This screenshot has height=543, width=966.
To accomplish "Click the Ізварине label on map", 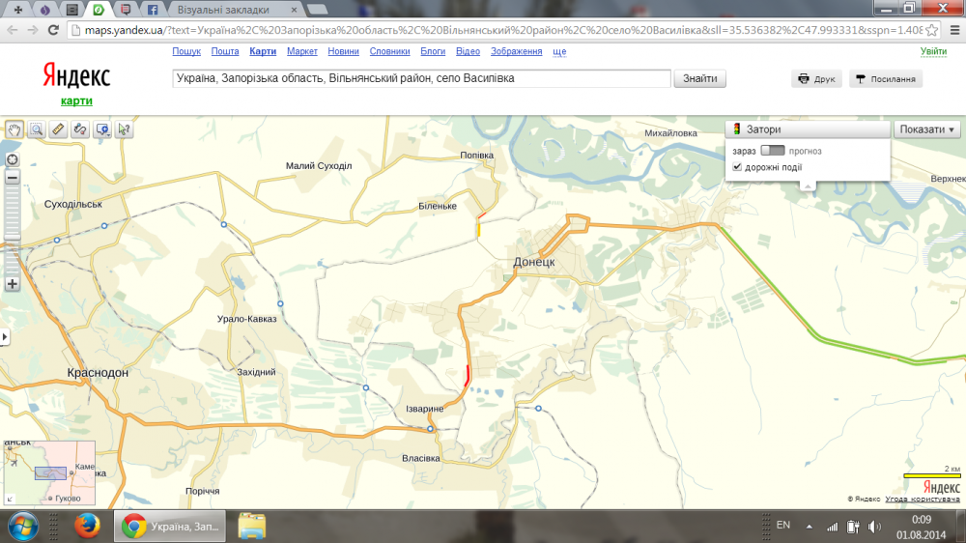I will click(x=424, y=409).
